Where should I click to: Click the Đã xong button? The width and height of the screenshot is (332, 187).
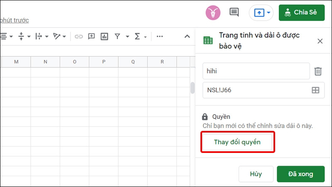[300, 174]
